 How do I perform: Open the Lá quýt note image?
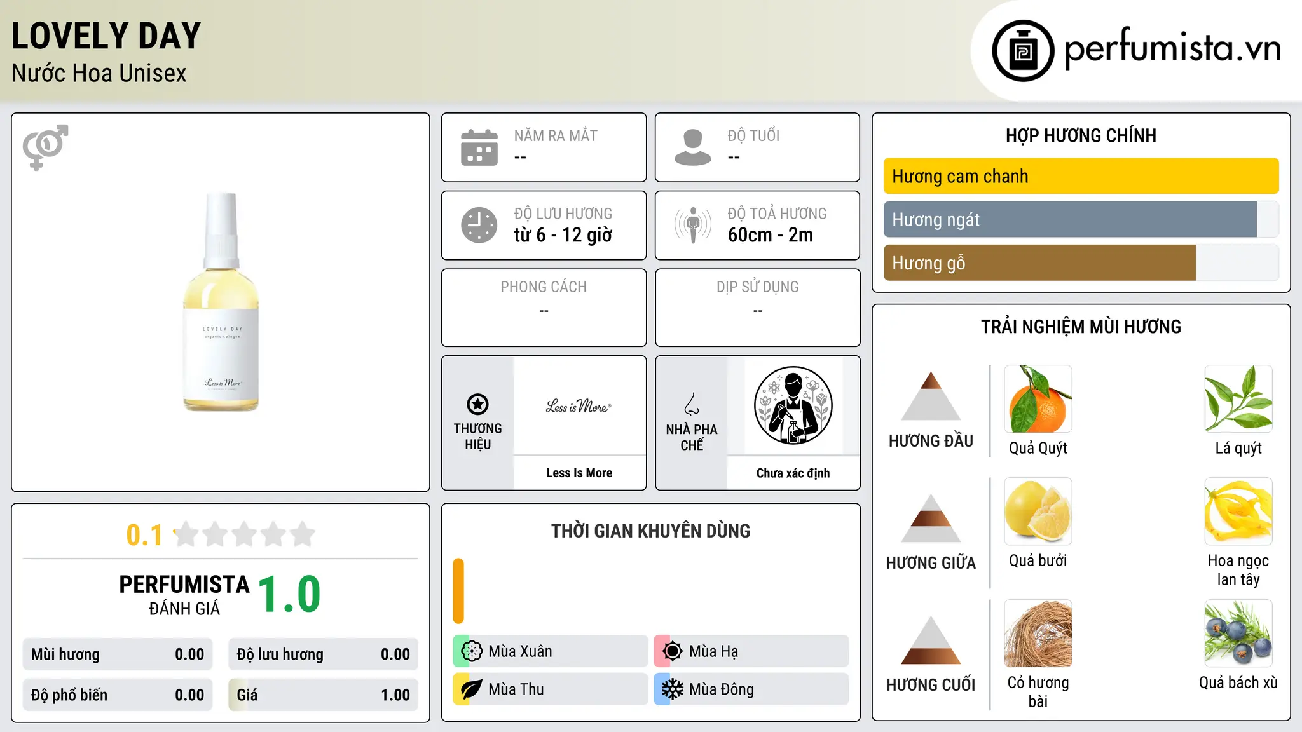(x=1238, y=399)
